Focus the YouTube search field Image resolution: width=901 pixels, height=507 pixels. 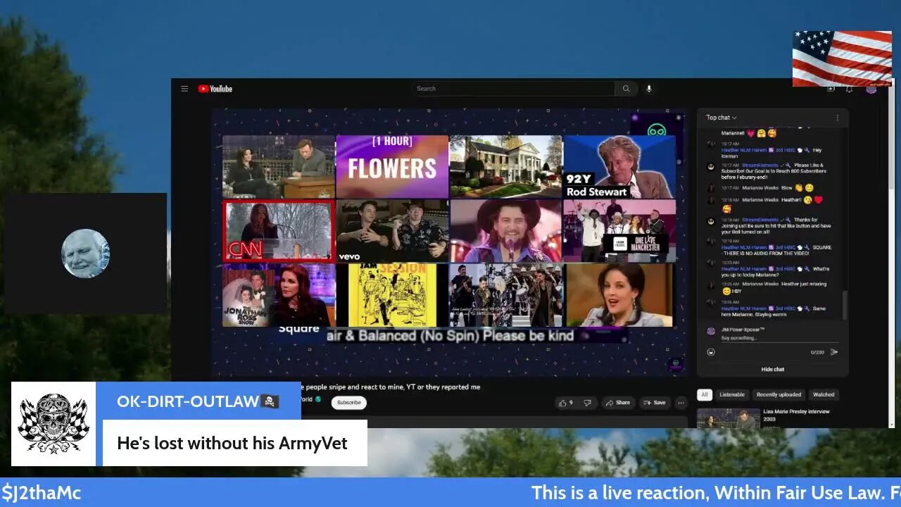(513, 89)
